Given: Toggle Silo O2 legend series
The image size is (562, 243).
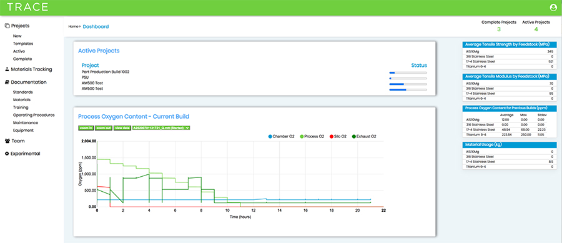Looking at the screenshot, I should (338, 137).
